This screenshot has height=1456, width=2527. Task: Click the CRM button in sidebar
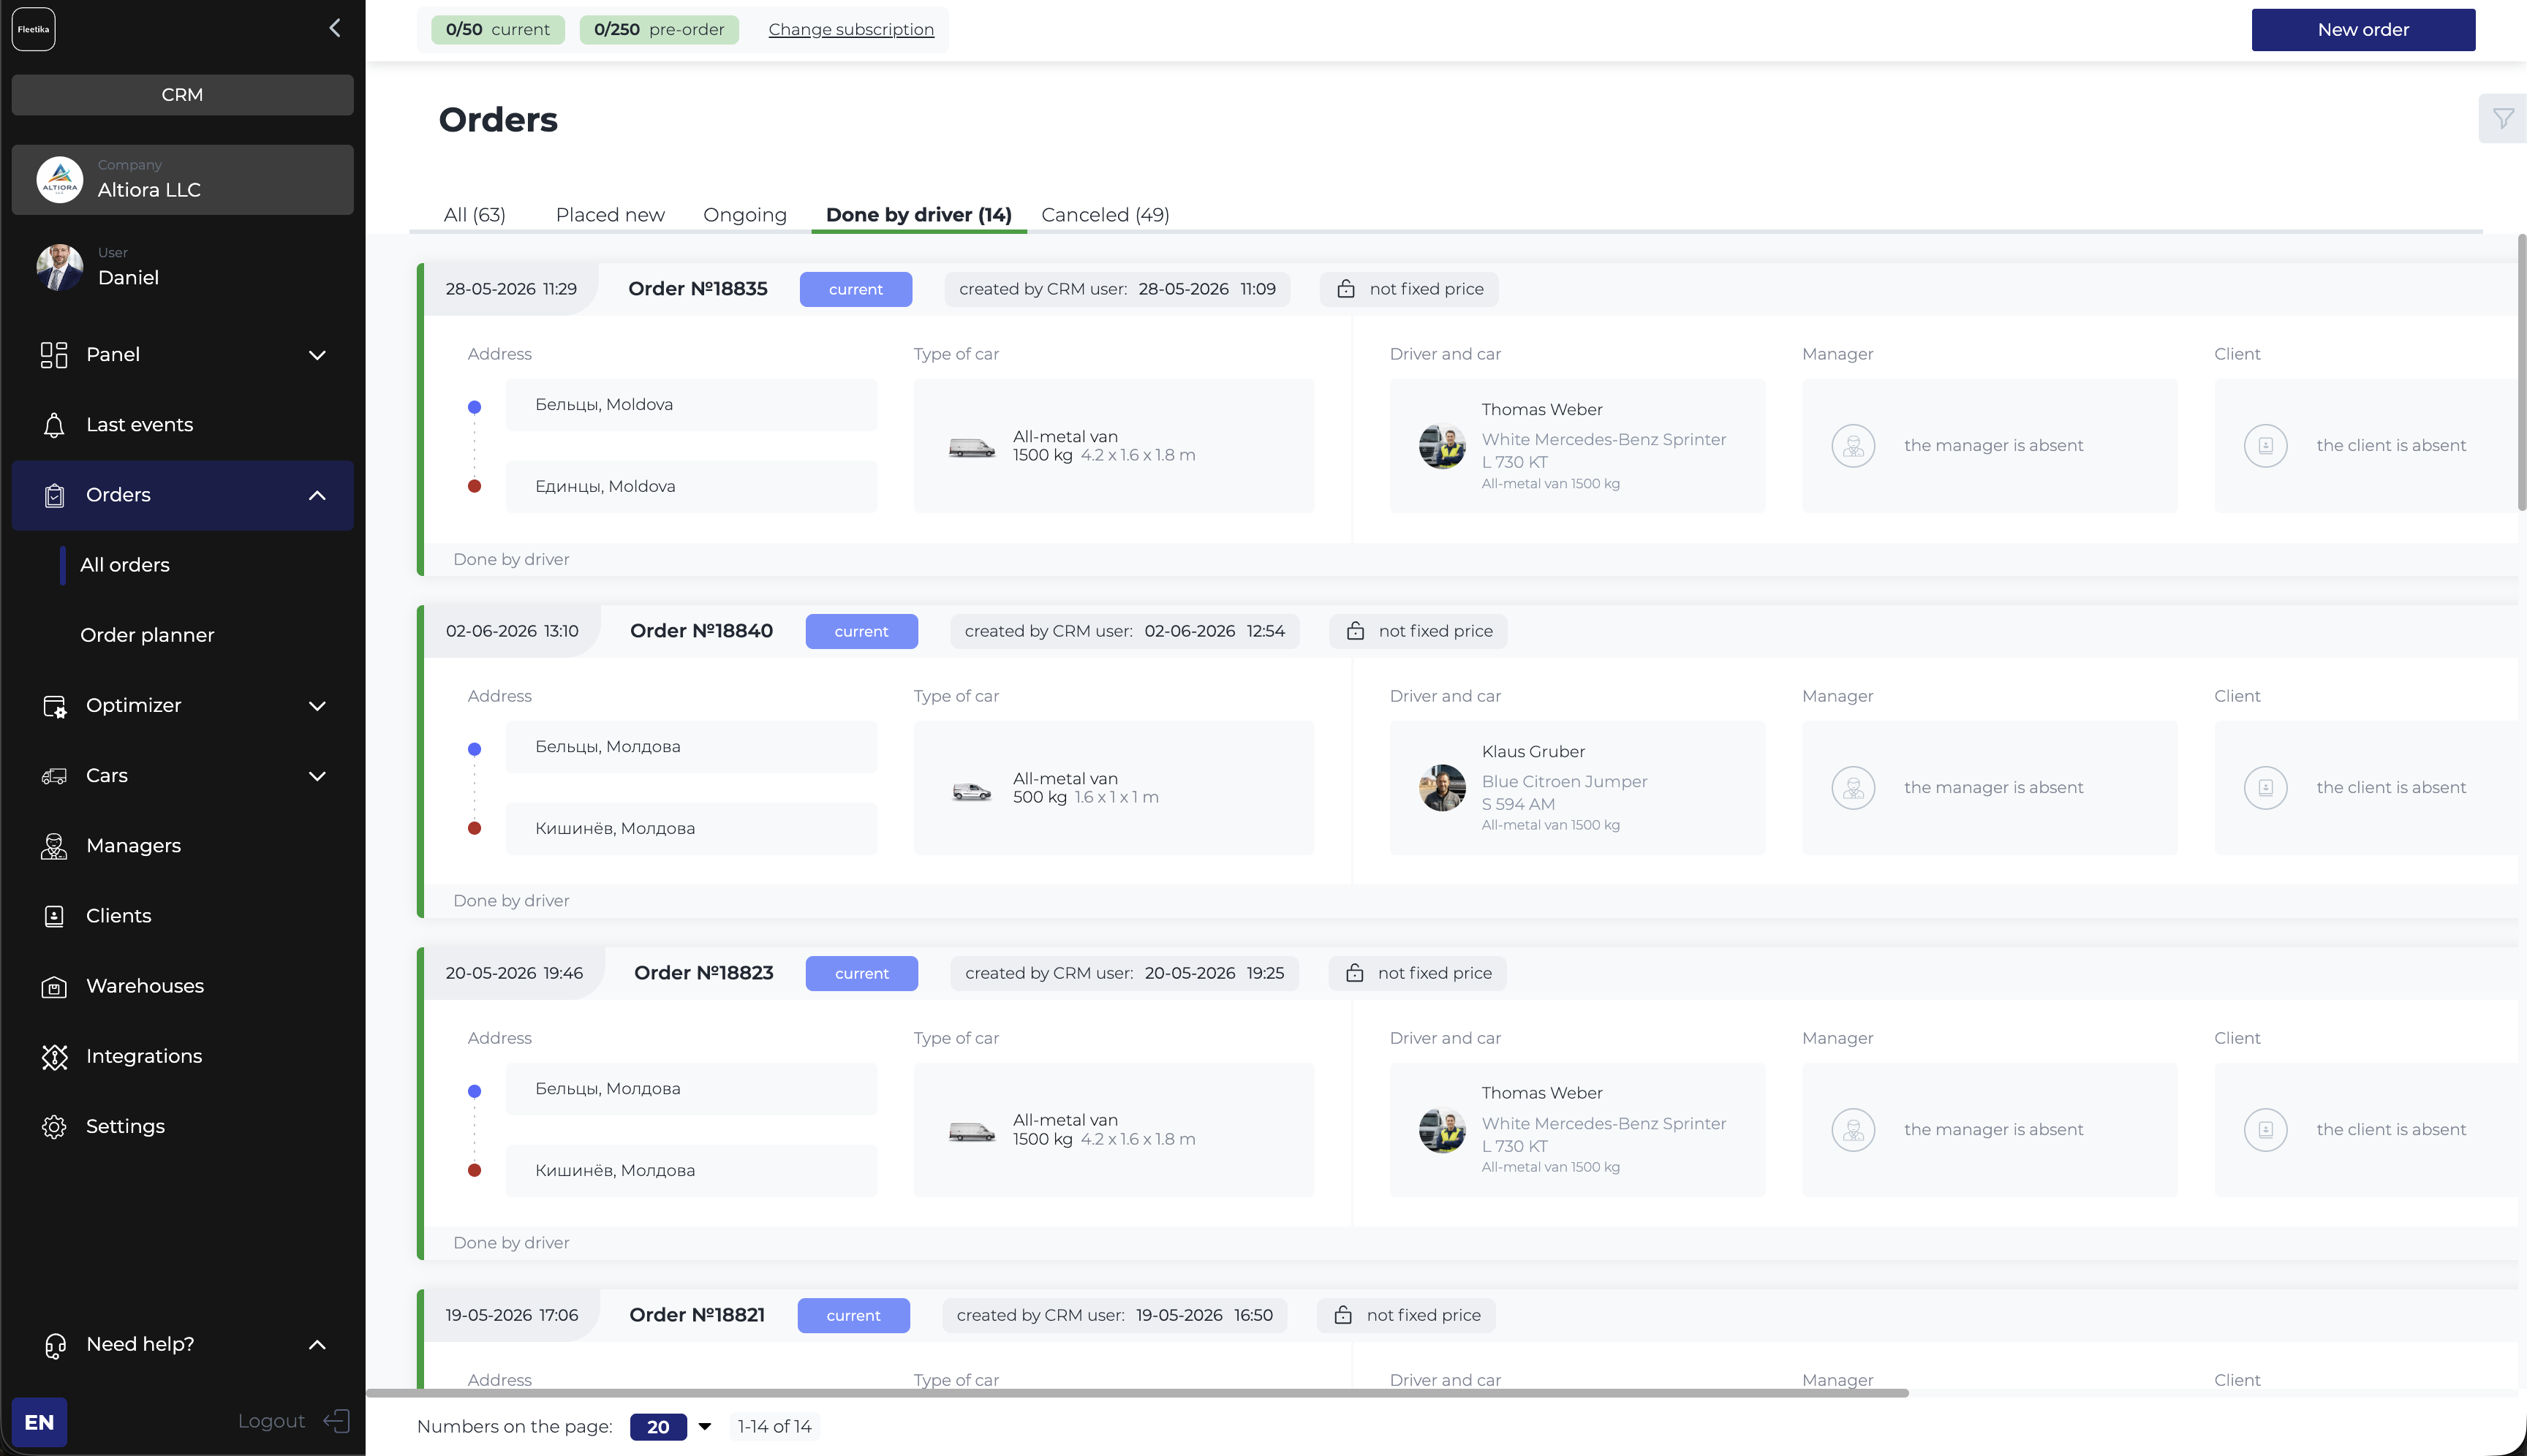pyautogui.click(x=182, y=95)
